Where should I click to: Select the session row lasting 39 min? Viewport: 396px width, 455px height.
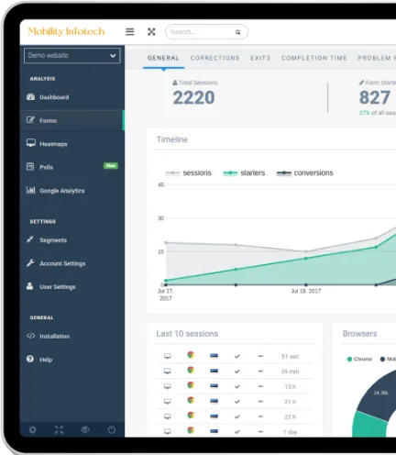[x=235, y=372]
